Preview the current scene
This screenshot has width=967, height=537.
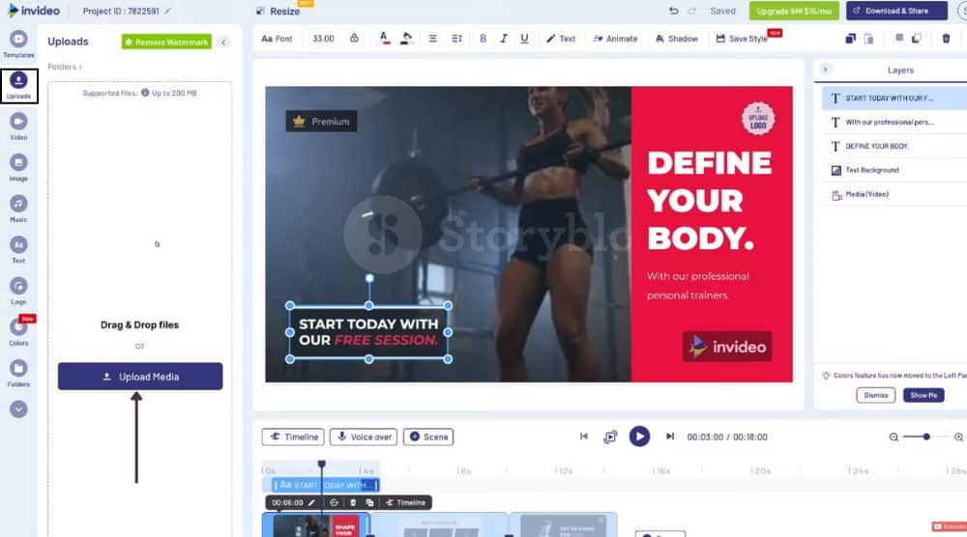[610, 437]
